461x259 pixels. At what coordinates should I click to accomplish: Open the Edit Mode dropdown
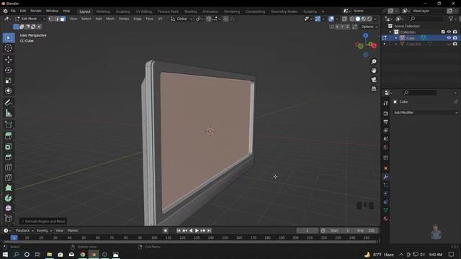point(30,19)
